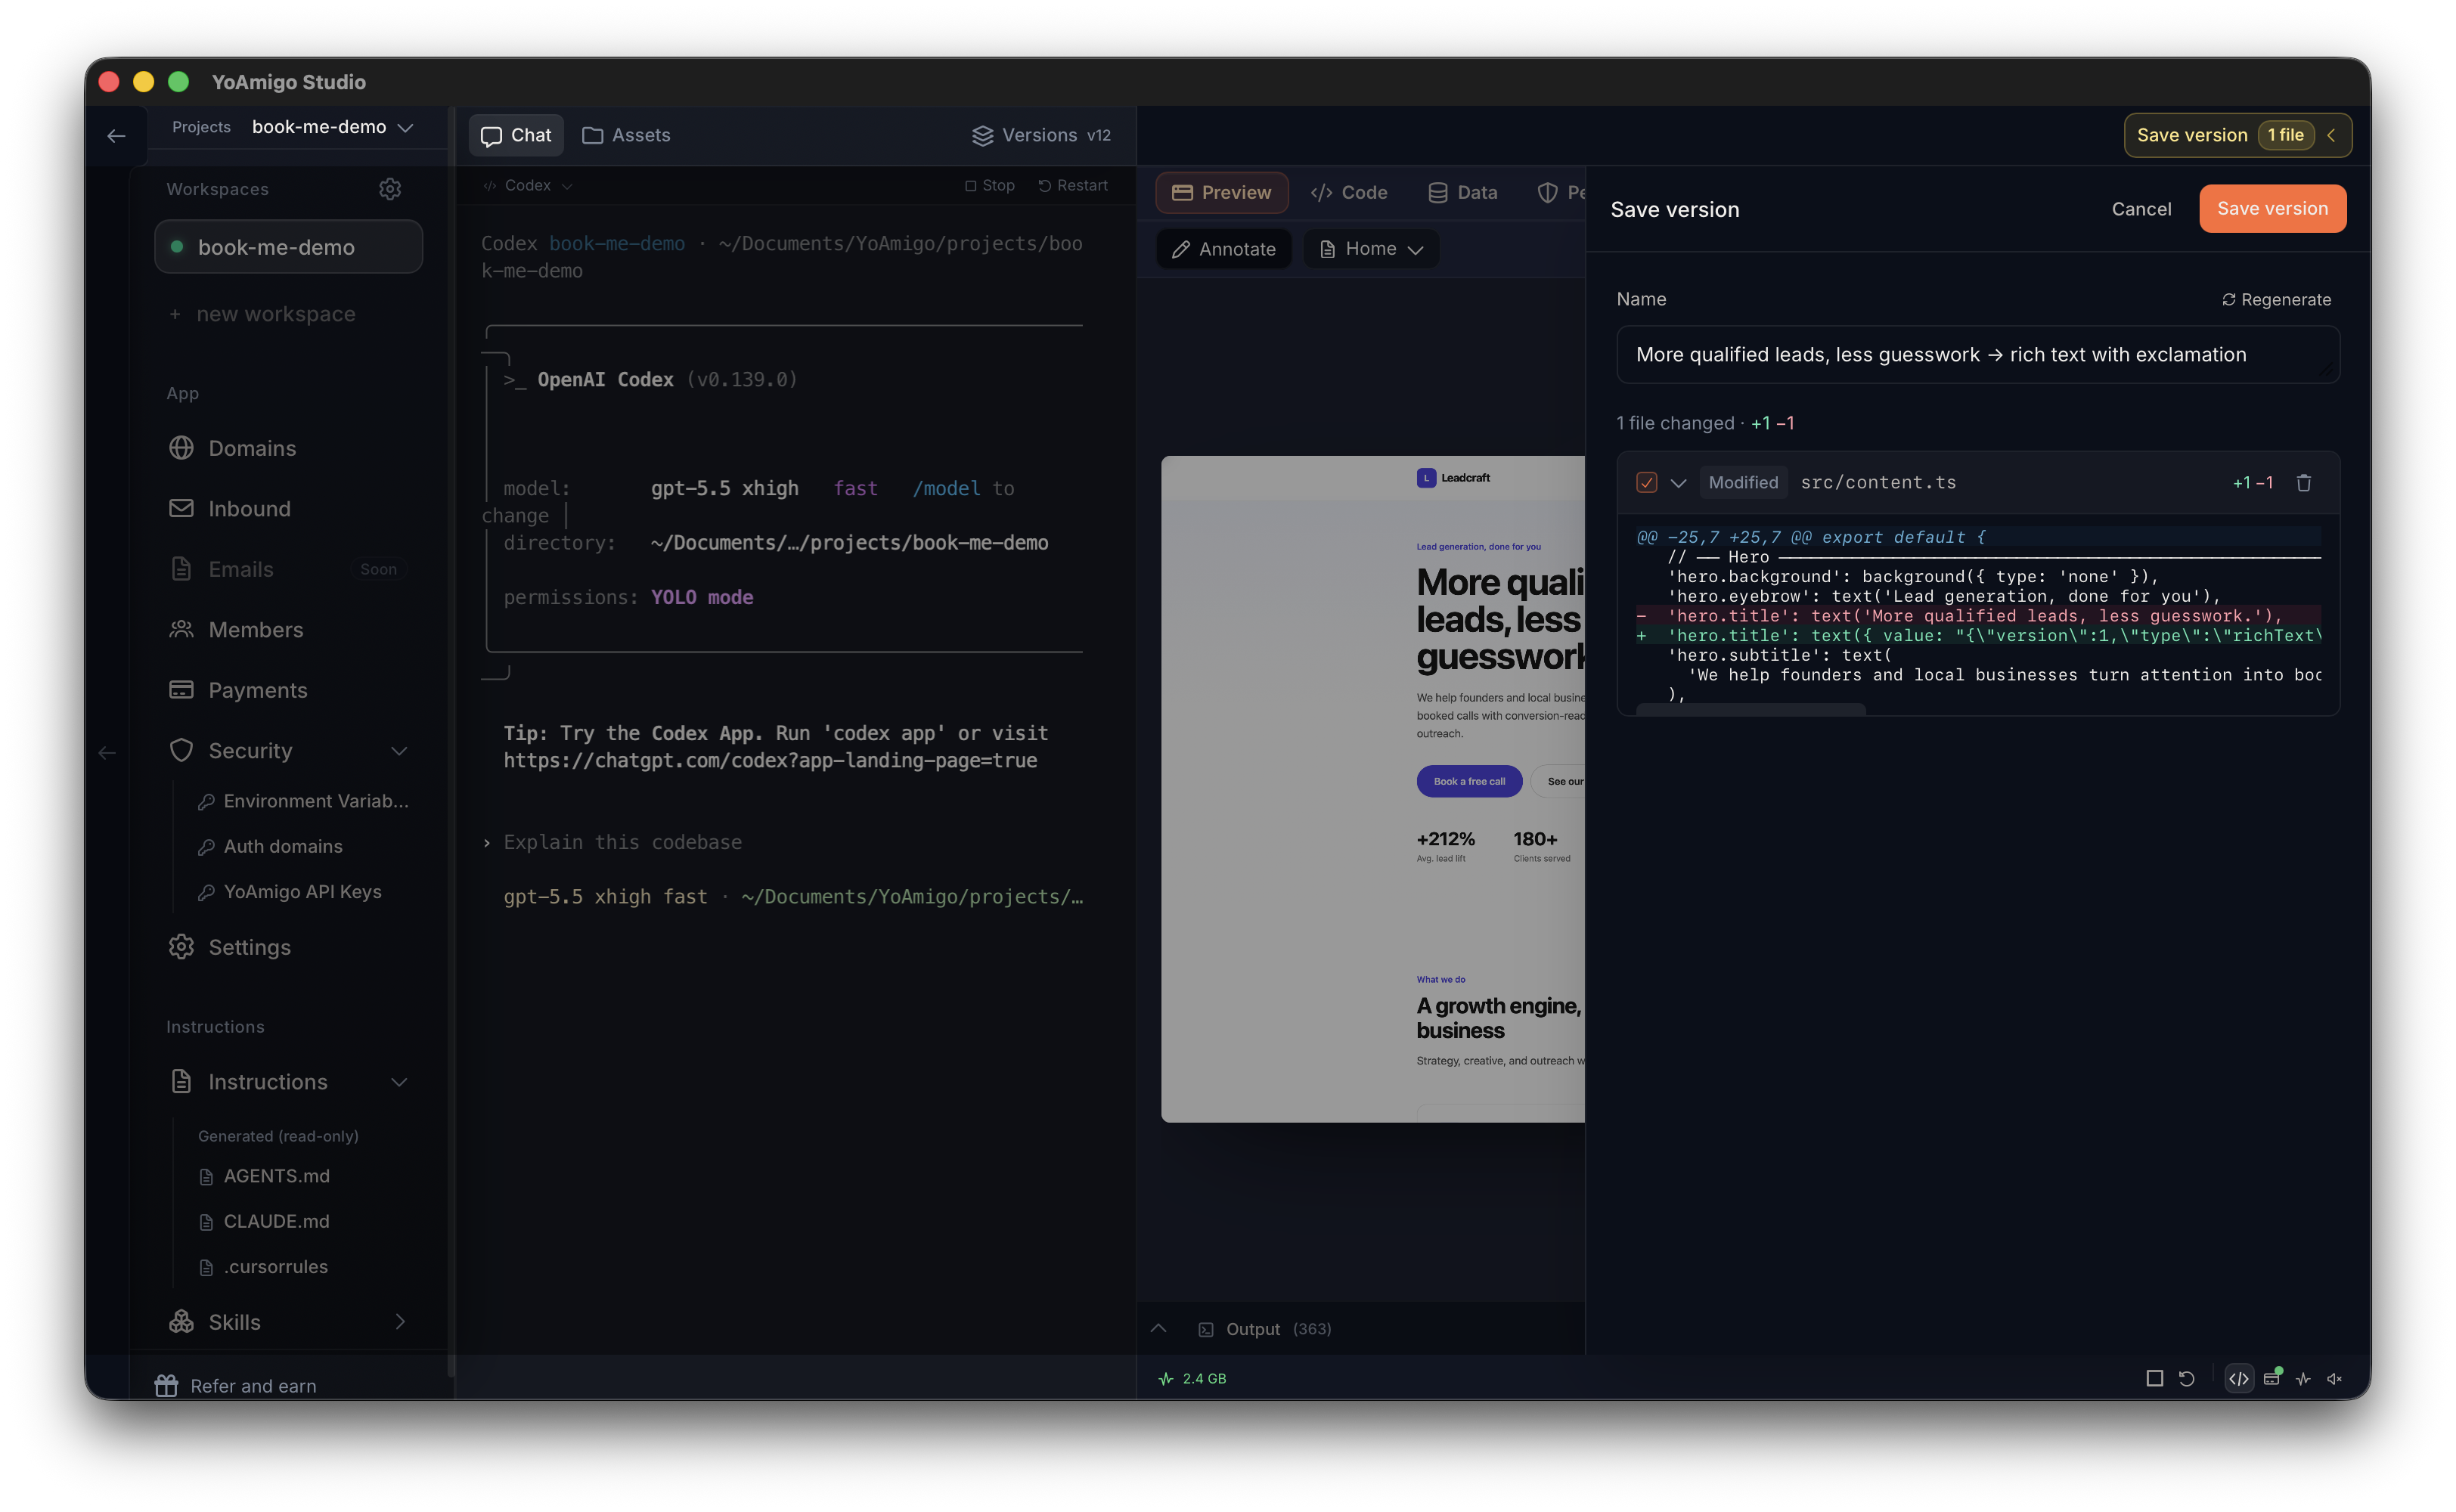
Task: Click the Projects breadcrumb label
Action: pyautogui.click(x=201, y=127)
